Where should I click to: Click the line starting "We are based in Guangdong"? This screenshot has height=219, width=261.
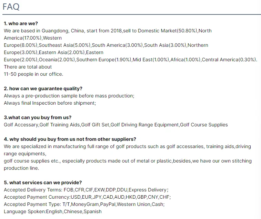[x=108, y=31]
